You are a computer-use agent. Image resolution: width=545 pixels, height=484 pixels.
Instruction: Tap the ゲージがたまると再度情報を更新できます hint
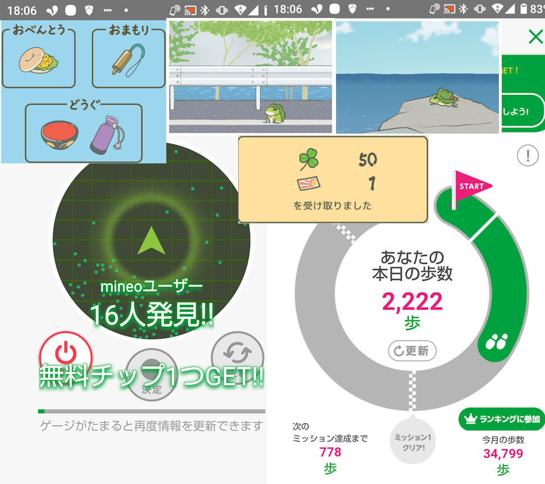[x=152, y=426]
